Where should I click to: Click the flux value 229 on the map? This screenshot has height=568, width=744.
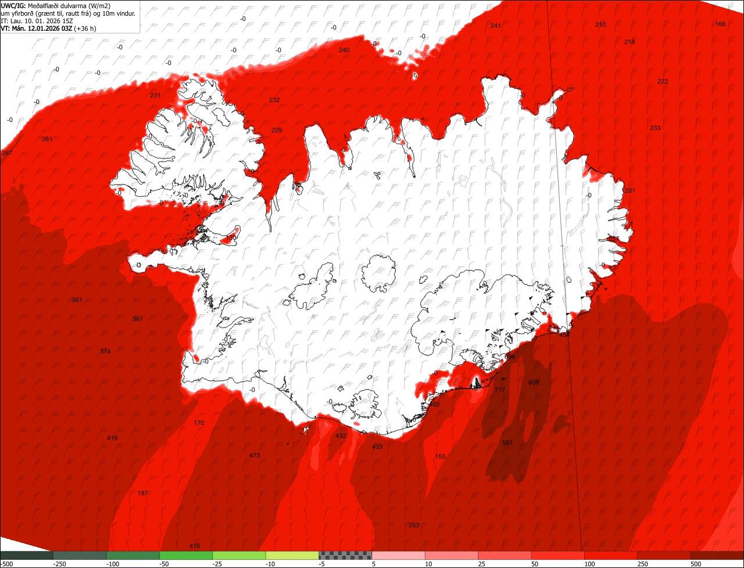(x=277, y=130)
